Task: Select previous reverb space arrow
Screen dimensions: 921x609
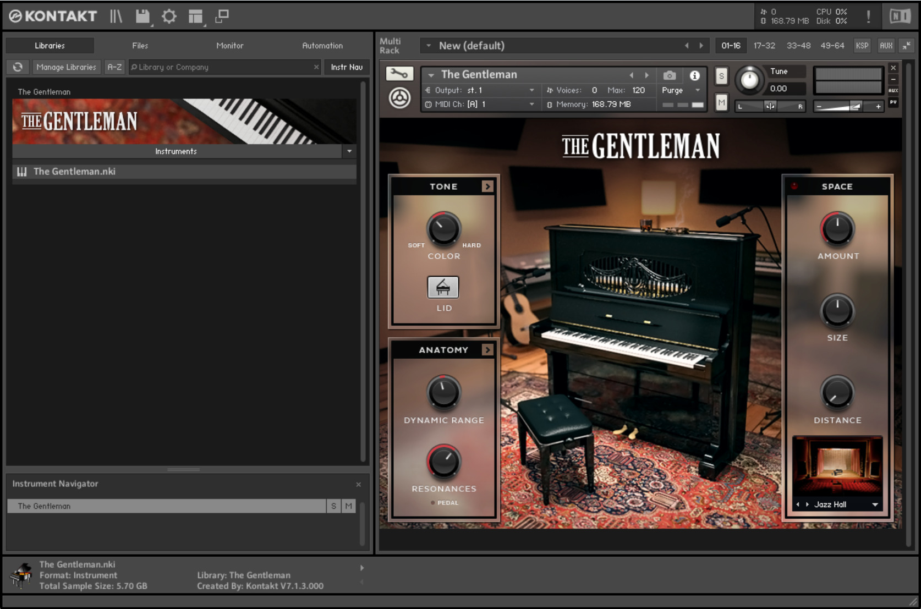Action: click(798, 504)
